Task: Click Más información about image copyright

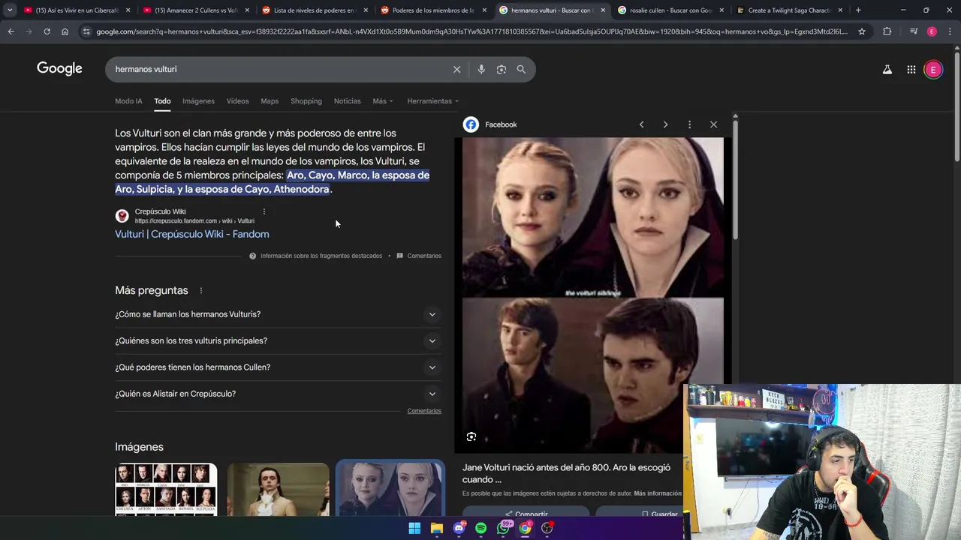Action: point(658,493)
